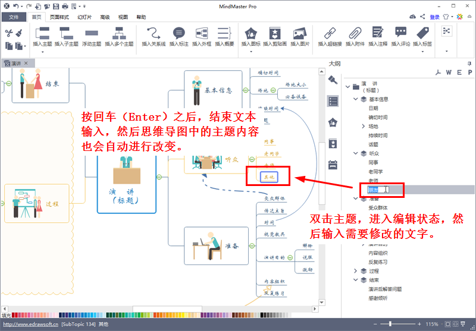Switch to the 视图 tab
The width and height of the screenshot is (476, 331).
tap(123, 17)
